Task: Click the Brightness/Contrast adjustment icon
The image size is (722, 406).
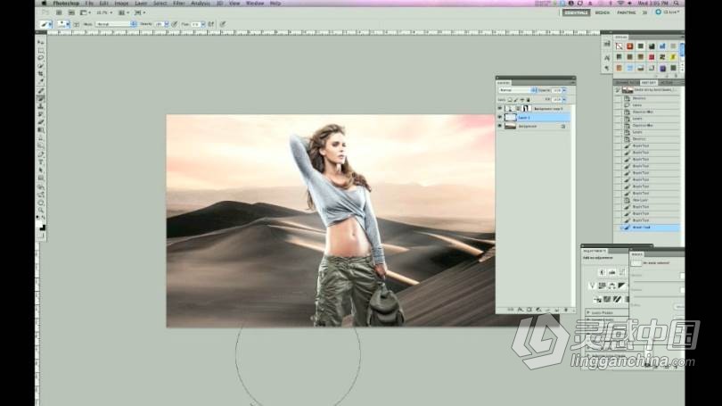Action: [602, 272]
